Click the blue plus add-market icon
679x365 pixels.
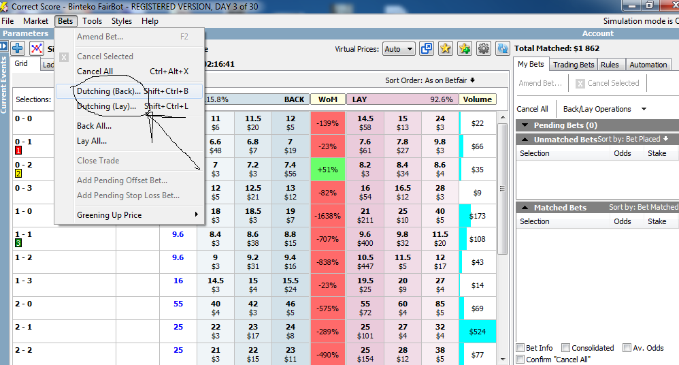coord(18,48)
